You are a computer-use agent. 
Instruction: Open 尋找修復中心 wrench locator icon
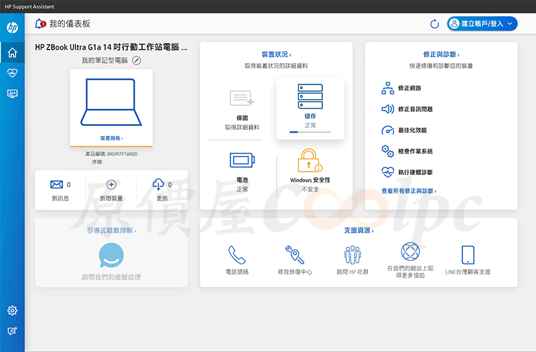pos(295,255)
